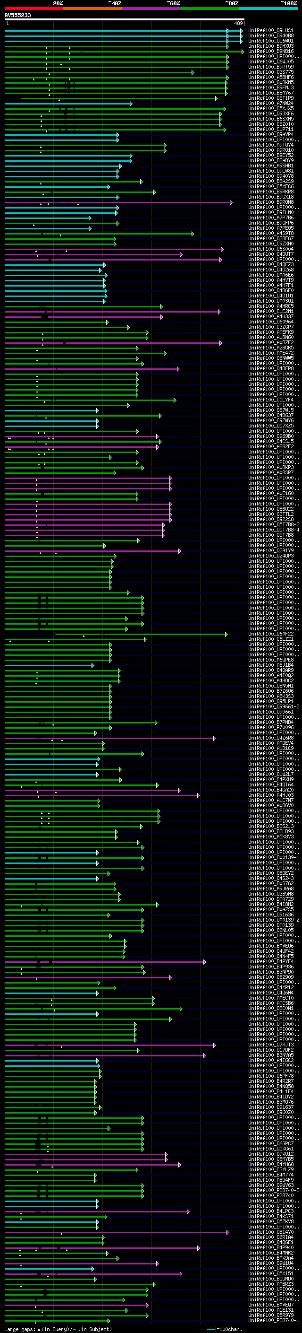Viewport: 302px width, 1333px height.
Task: Select the UniRef100_B9RQN8 label
Action: [271, 202]
